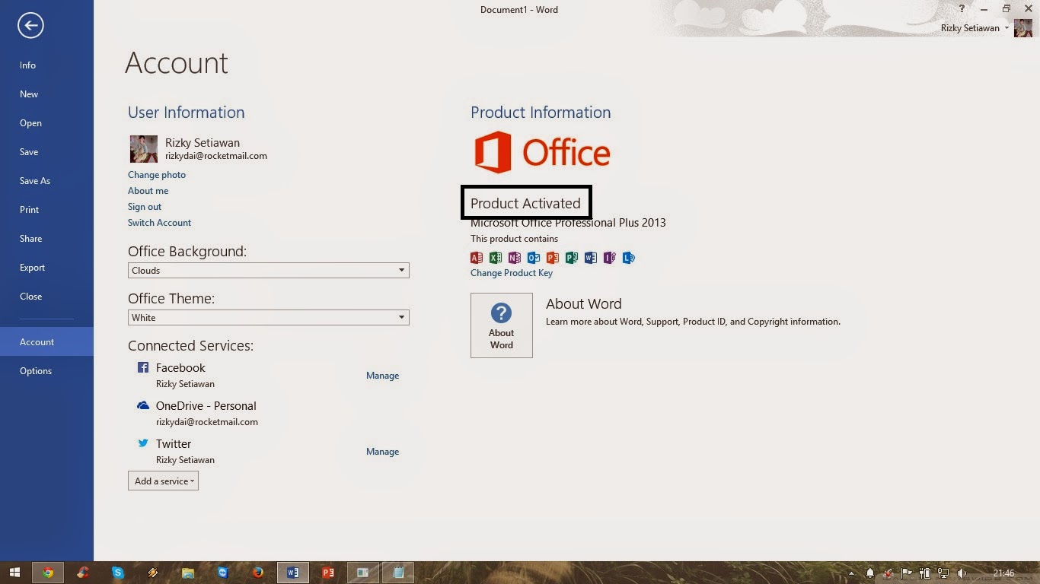The image size is (1040, 584).
Task: Click the About Word button
Action: coord(502,325)
